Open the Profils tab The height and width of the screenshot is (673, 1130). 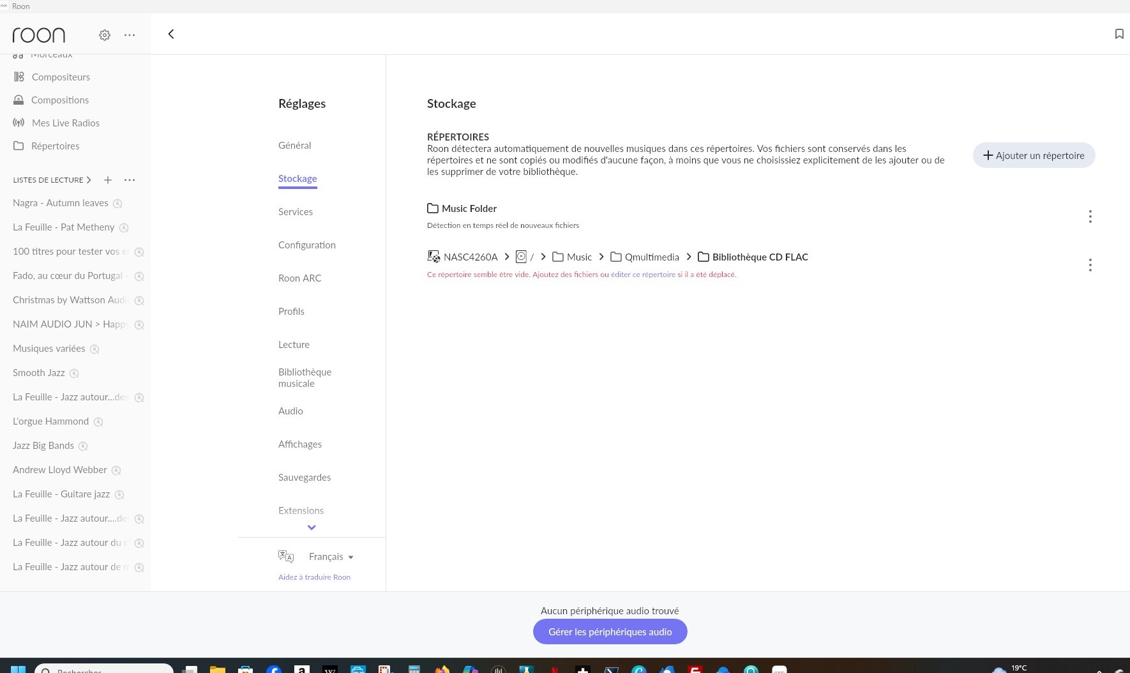[x=291, y=312]
